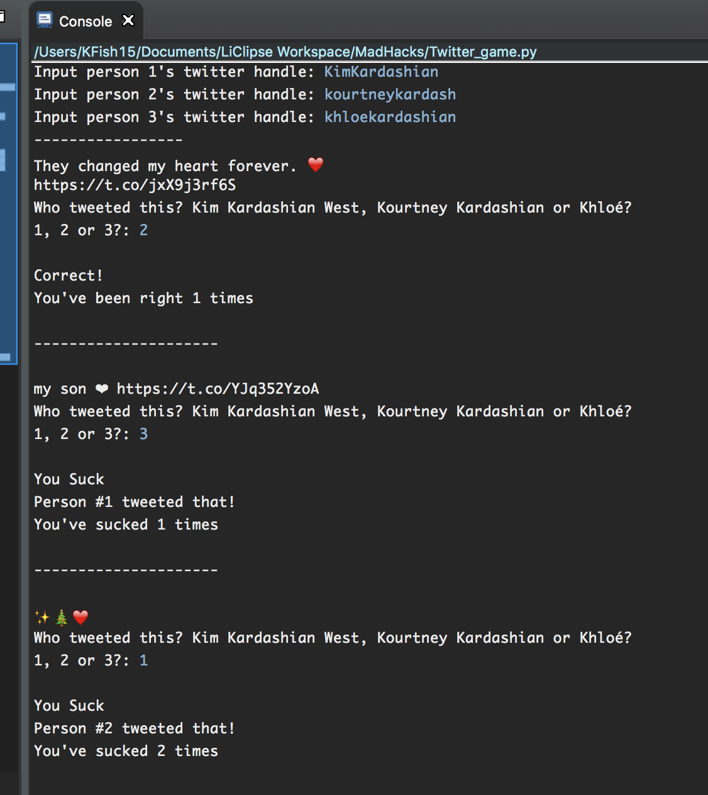Click the Console view monitor icon

(45, 20)
